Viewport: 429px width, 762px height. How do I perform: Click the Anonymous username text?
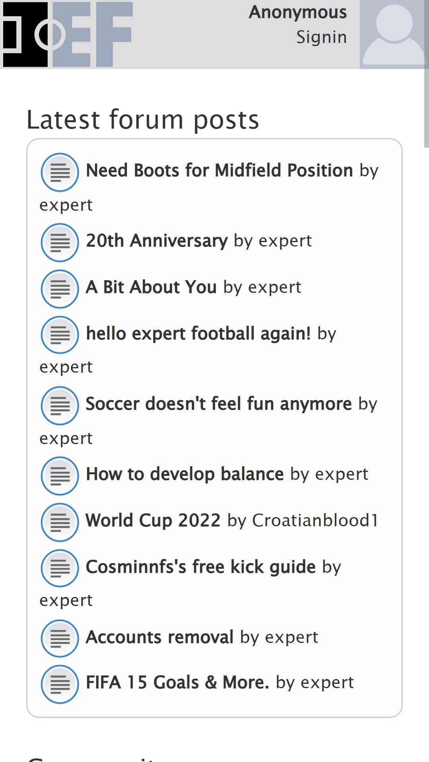point(298,12)
